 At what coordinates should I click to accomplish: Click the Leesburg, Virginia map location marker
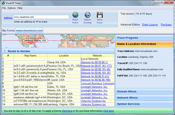(x=35, y=41)
